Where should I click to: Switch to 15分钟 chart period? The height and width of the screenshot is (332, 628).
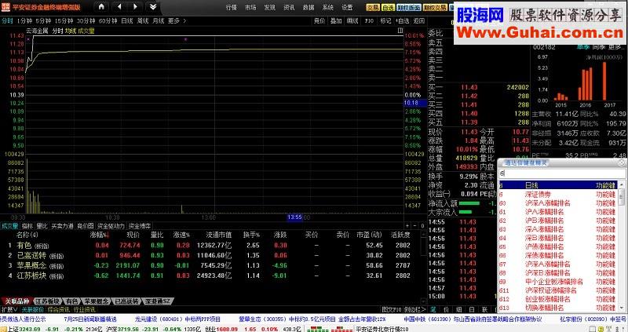point(64,20)
